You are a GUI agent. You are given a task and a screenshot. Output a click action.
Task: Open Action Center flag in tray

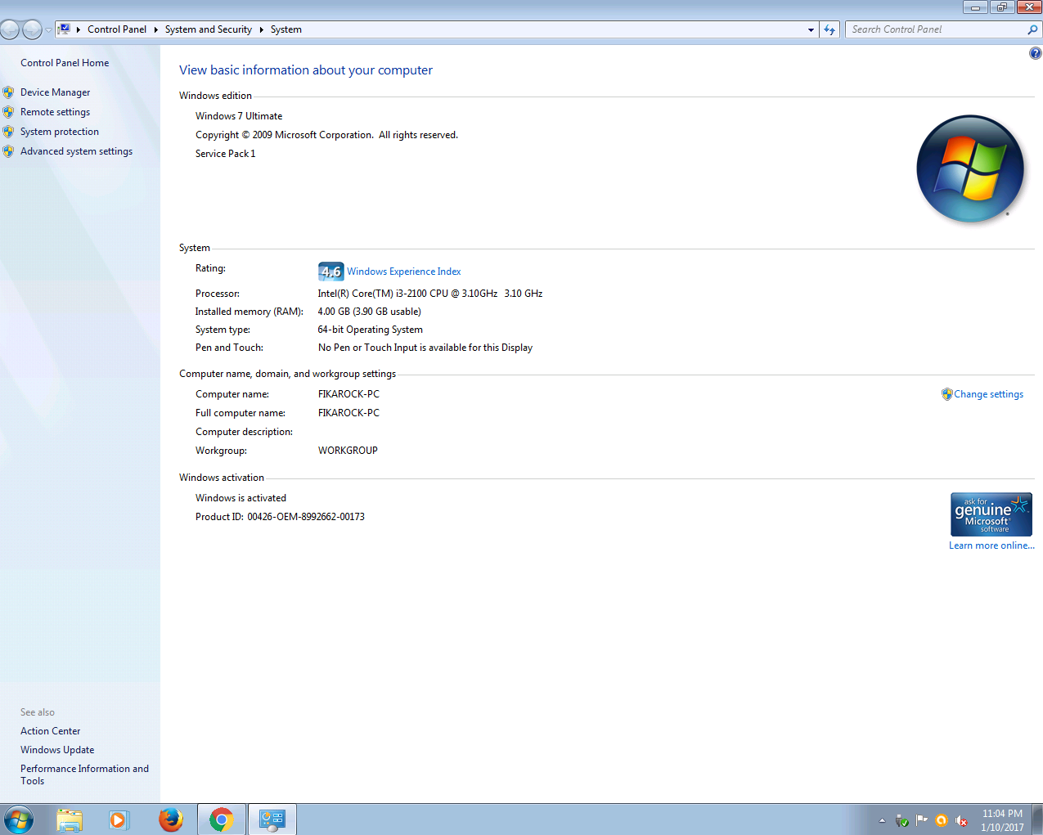pos(922,820)
